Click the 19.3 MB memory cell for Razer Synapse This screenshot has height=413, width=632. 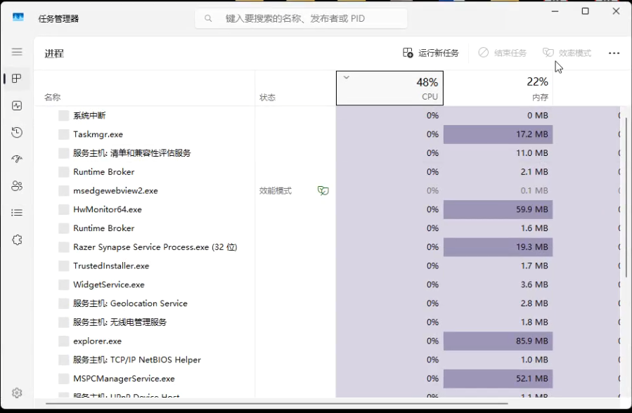pos(498,247)
